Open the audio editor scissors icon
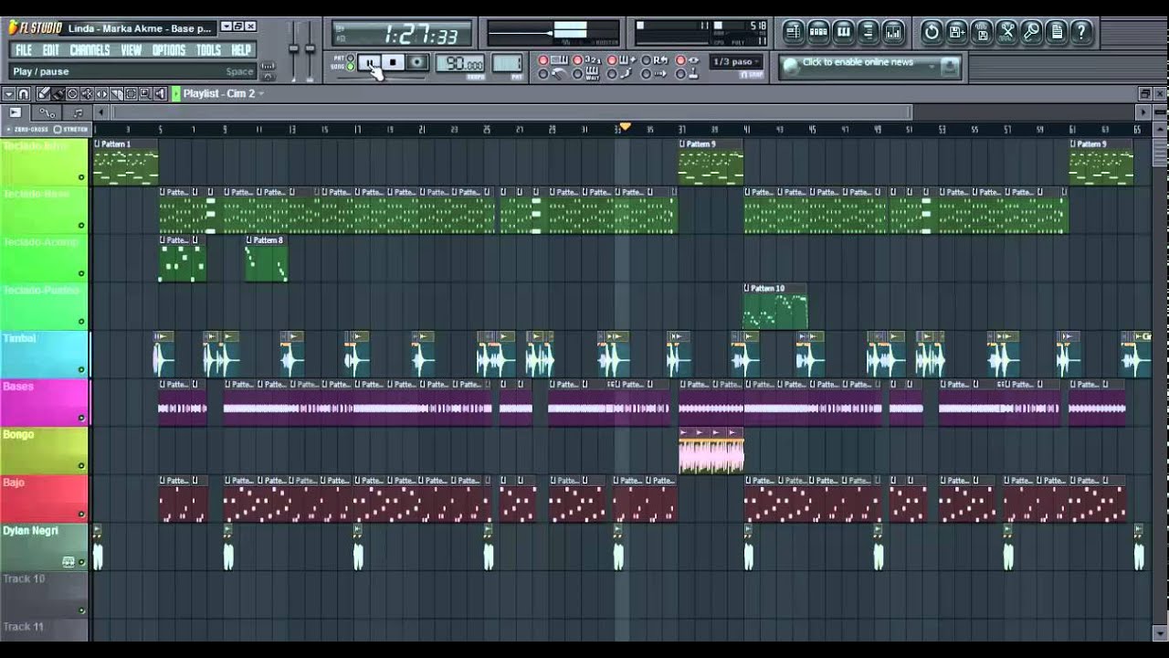The image size is (1169, 658). [x=1006, y=32]
